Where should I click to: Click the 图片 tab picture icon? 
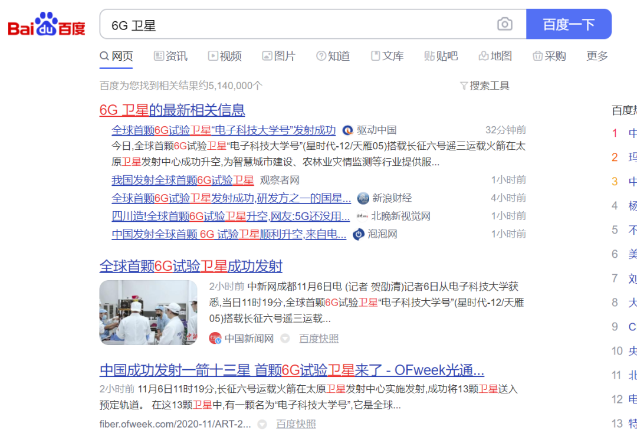coord(267,55)
